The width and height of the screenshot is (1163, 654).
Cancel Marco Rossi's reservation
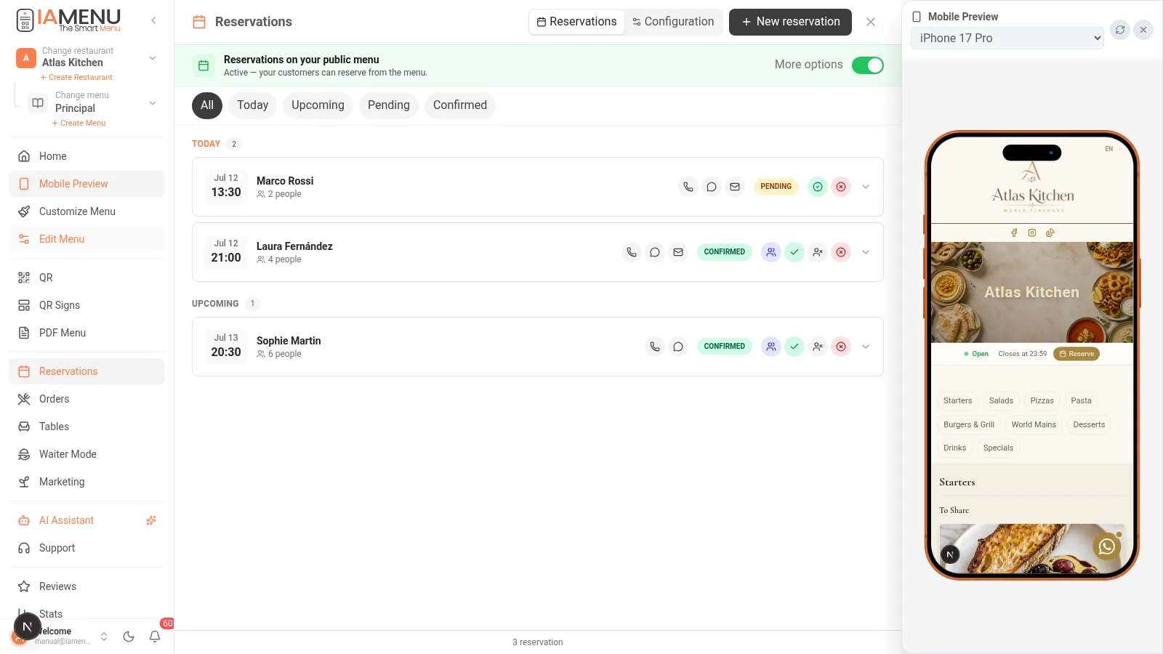tap(841, 187)
